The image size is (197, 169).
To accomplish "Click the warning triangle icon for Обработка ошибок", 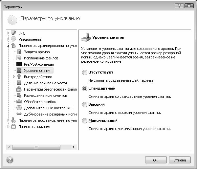I will coord(19,101).
